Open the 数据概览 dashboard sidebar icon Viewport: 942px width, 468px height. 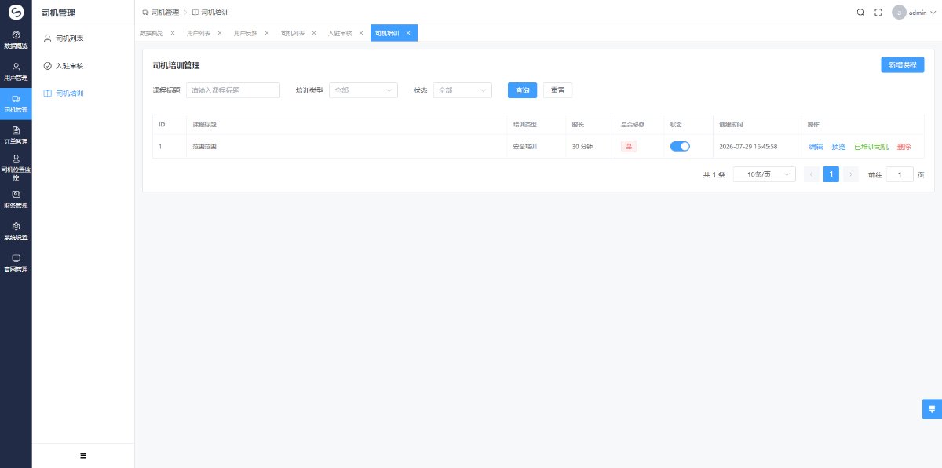16,35
